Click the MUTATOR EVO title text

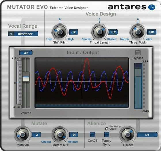click(27, 7)
